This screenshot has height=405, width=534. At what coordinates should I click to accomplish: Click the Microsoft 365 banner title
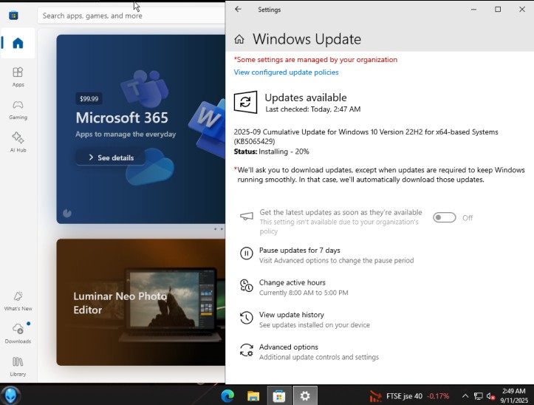coord(122,118)
